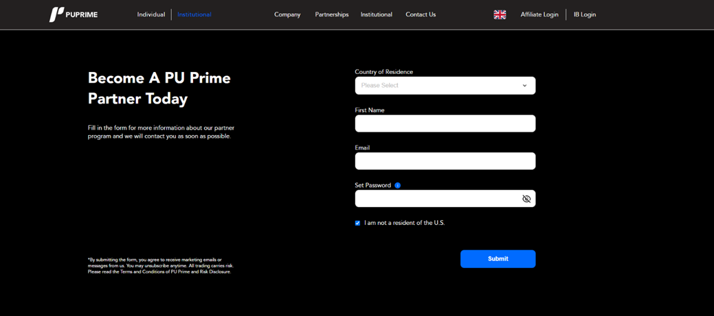Open the Partnerships menu
The width and height of the screenshot is (714, 316).
point(331,14)
